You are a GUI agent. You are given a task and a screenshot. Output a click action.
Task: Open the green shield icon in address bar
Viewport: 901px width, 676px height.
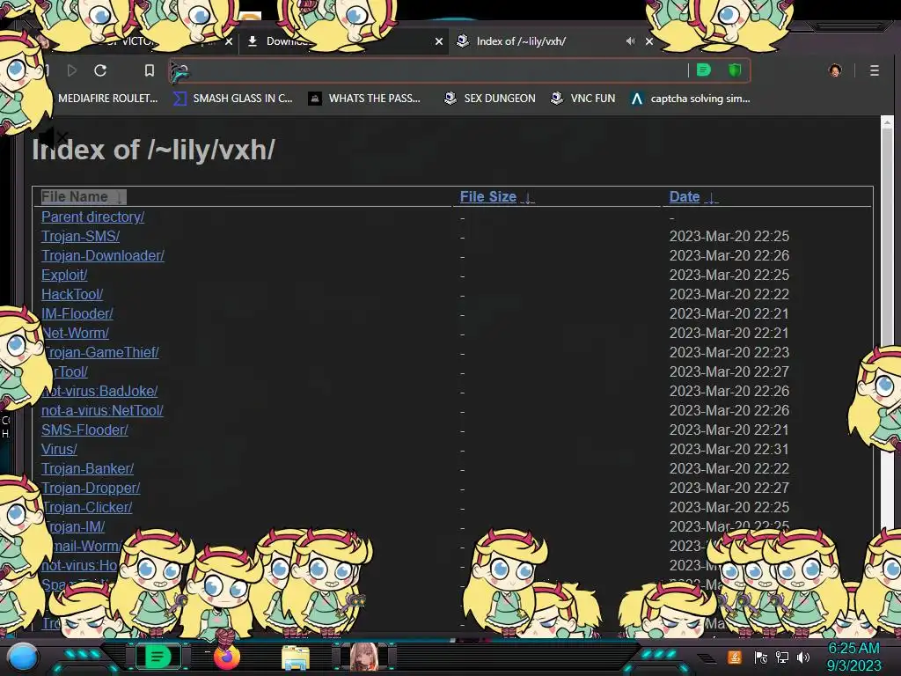(x=735, y=70)
